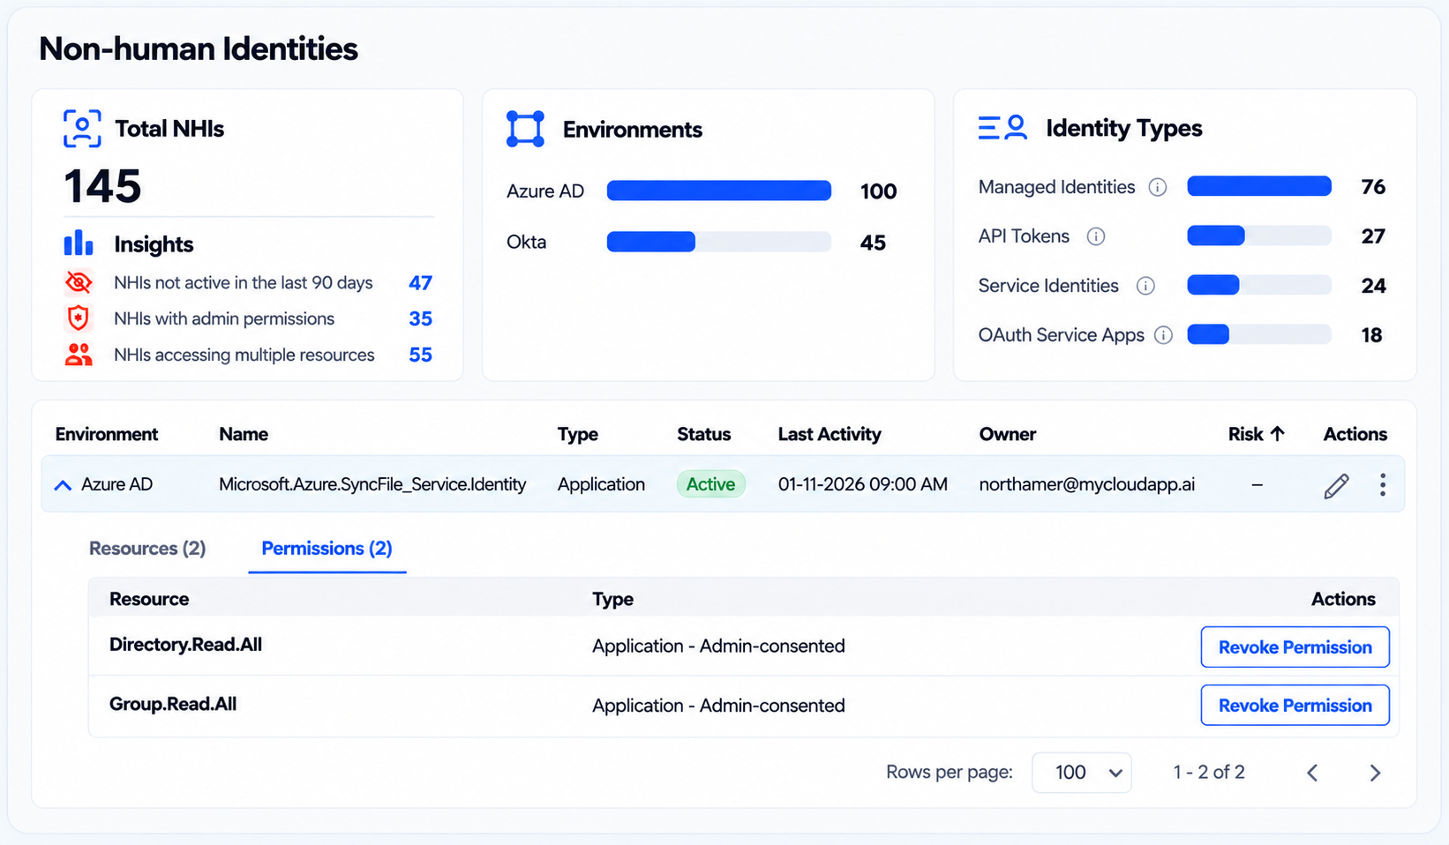Screen dimensions: 1449x845
Task: Collapse the Azure AD row chevron
Action: pyautogui.click(x=63, y=485)
